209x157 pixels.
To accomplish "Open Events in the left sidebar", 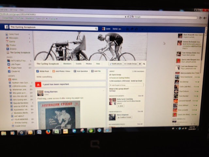I will [x=12, y=42].
